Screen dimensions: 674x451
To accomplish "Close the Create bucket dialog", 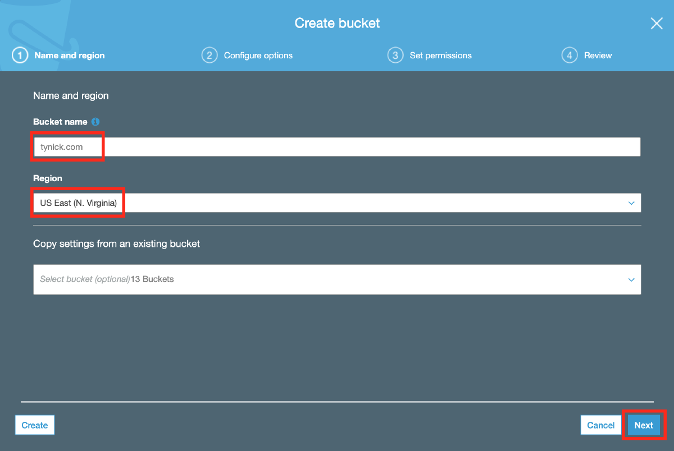I will click(x=657, y=23).
